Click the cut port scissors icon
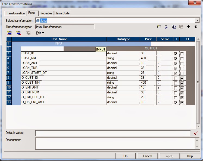 (166, 27)
